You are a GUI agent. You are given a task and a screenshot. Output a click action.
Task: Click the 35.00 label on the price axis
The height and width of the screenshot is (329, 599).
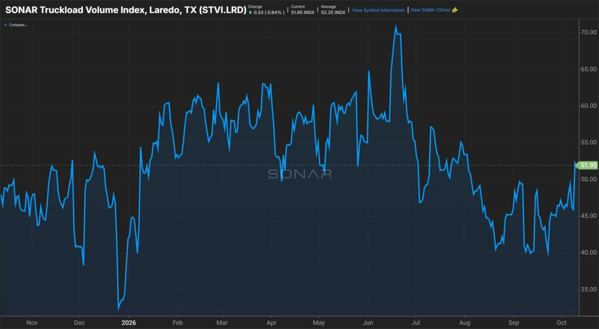tap(588, 289)
